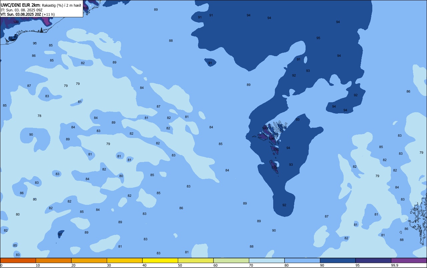Click the pale blue 70–80 legend swatch
This screenshot has width=427, height=268.
coord(267,260)
